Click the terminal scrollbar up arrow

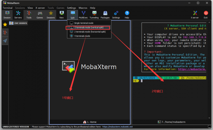click(209, 22)
